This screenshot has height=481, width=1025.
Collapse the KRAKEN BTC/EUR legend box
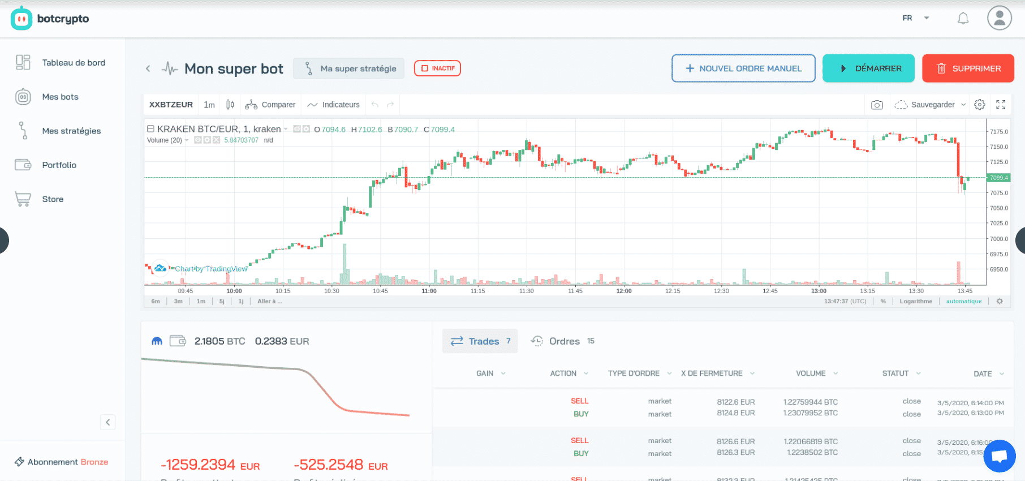150,129
